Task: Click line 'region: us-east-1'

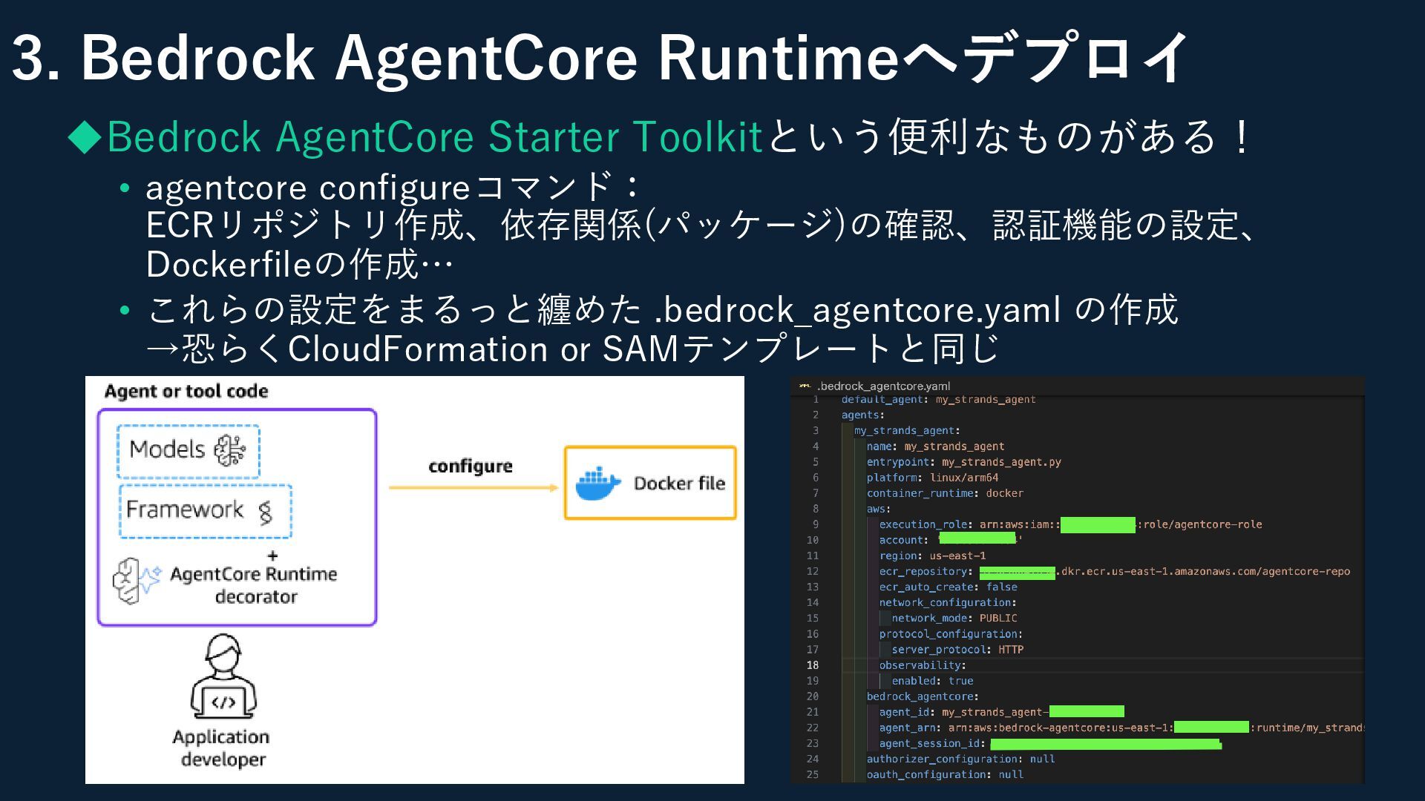Action: (932, 556)
